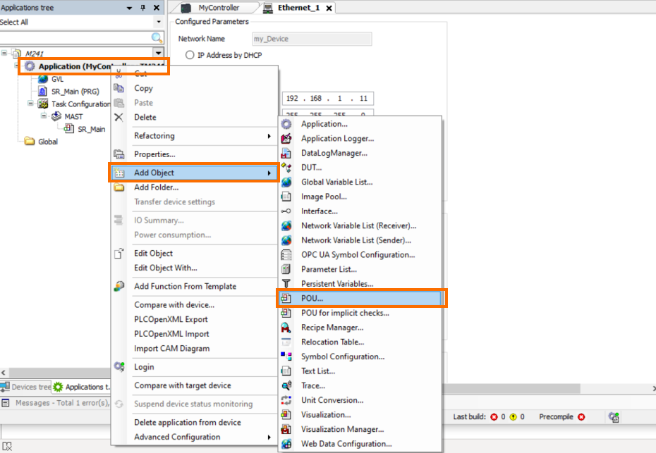656x453 pixels.
Task: Click the Trace icon in submenu
Action: [x=286, y=385]
